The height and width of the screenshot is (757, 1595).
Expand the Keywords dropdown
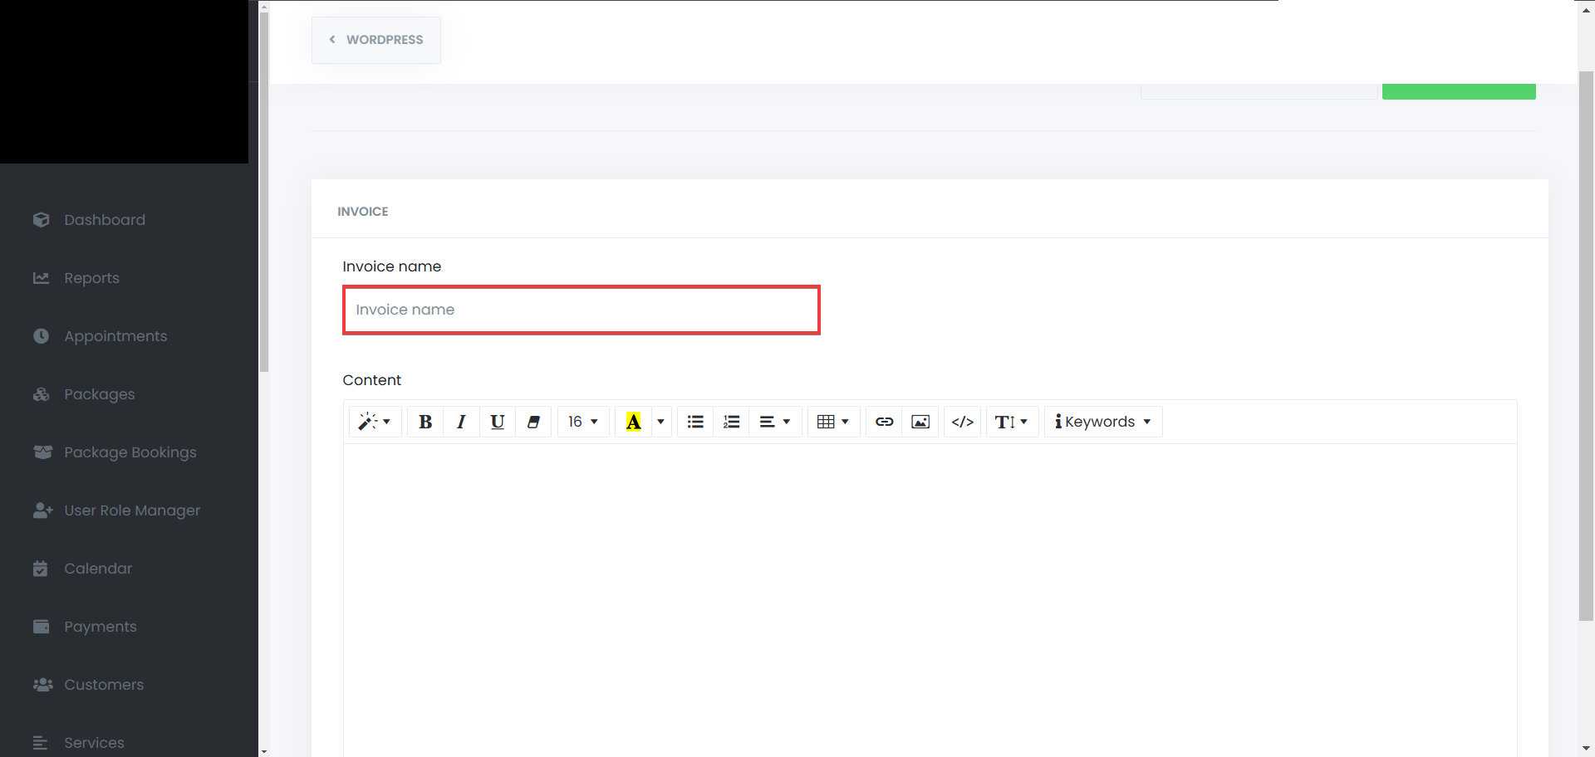1102,422
